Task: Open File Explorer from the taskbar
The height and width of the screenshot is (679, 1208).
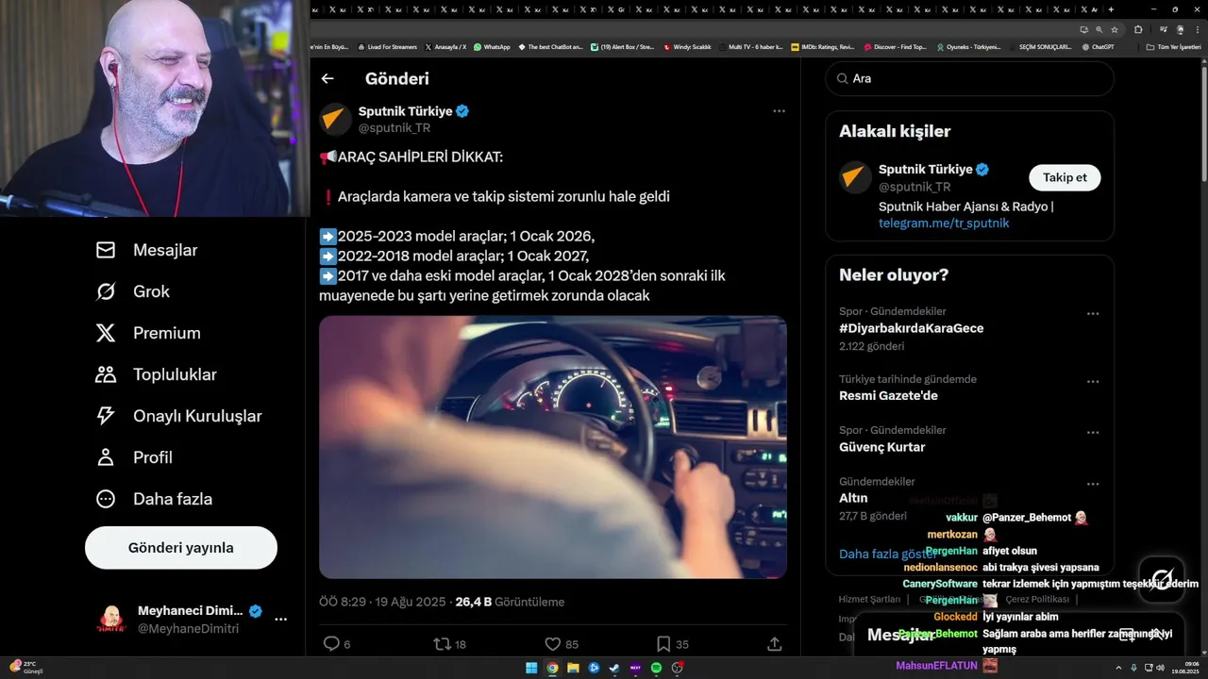Action: click(x=573, y=668)
